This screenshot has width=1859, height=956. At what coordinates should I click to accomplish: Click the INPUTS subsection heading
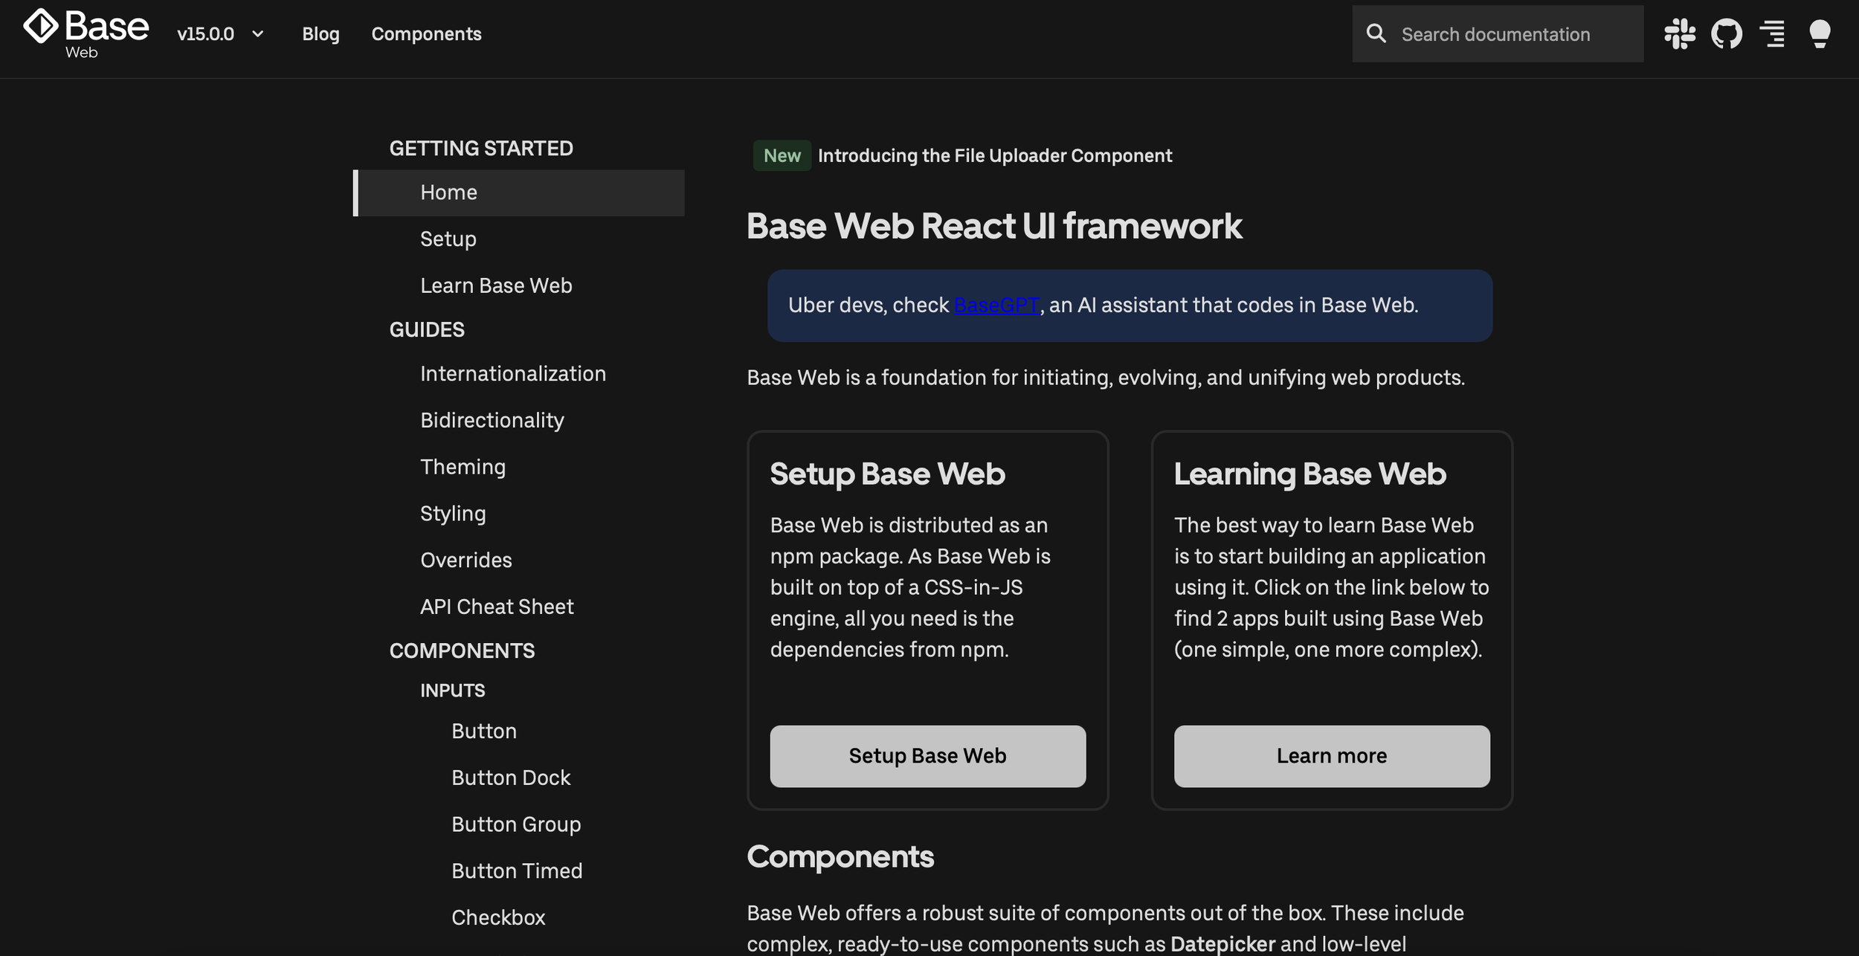(452, 691)
